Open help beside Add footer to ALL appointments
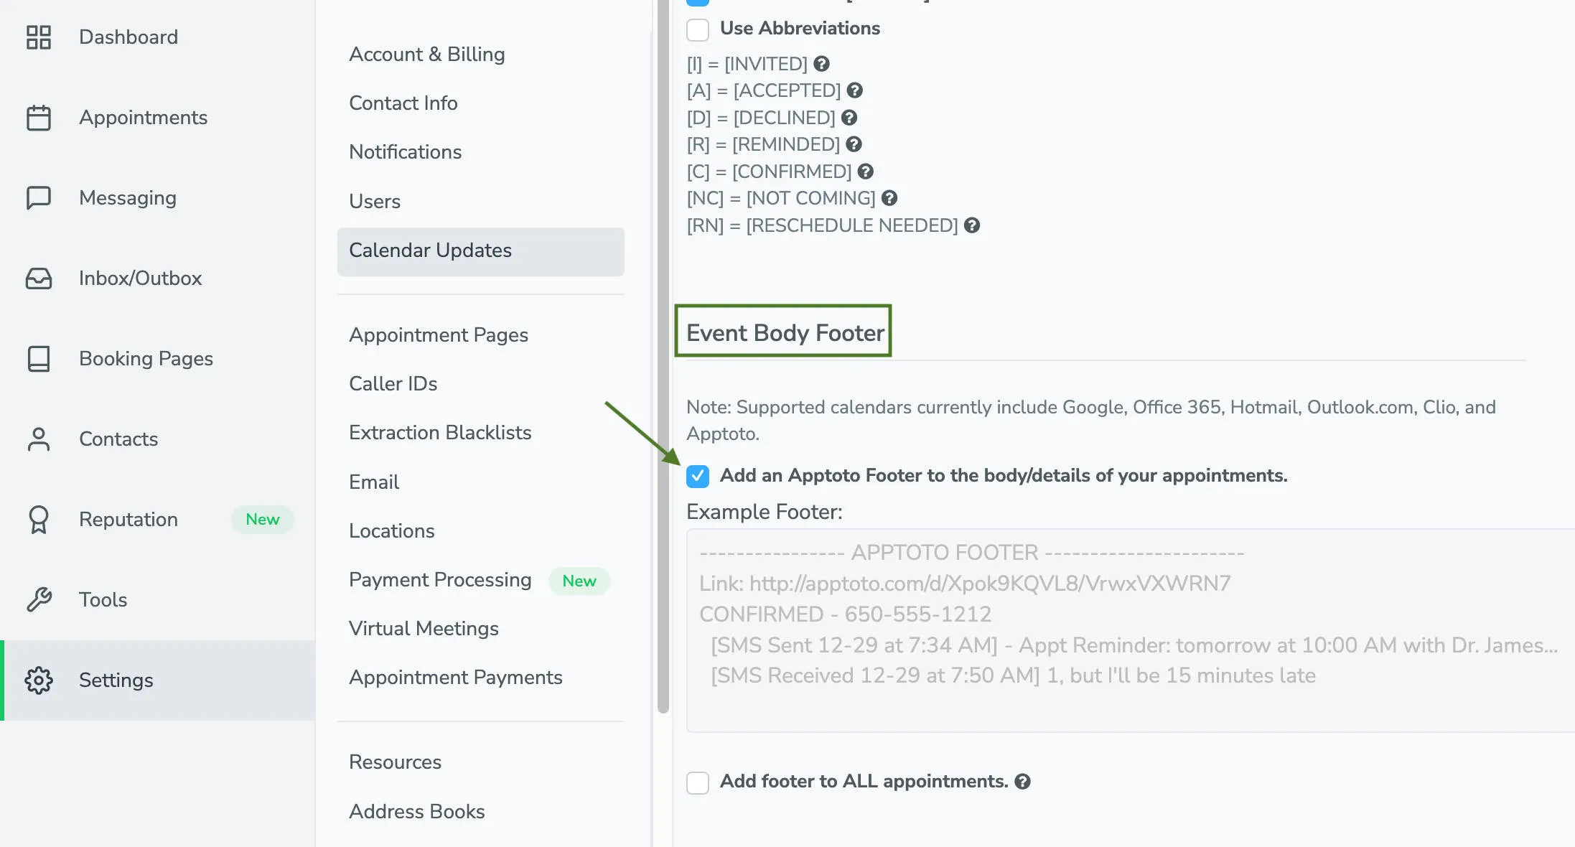Screen dimensions: 1575x847 pyautogui.click(x=1023, y=781)
